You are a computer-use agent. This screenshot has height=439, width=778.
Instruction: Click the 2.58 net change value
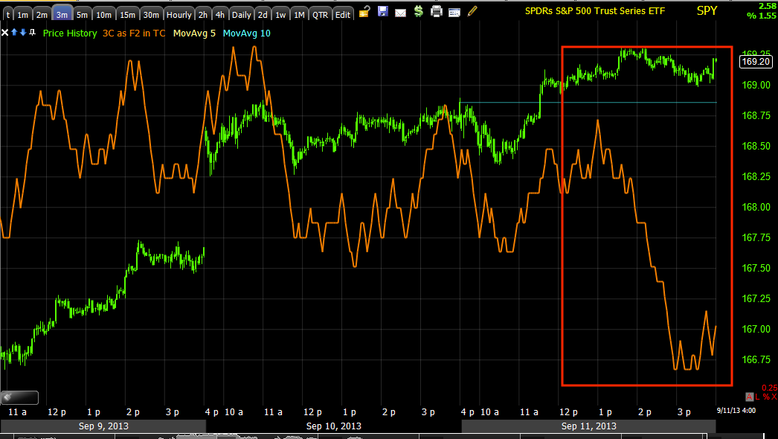click(767, 5)
